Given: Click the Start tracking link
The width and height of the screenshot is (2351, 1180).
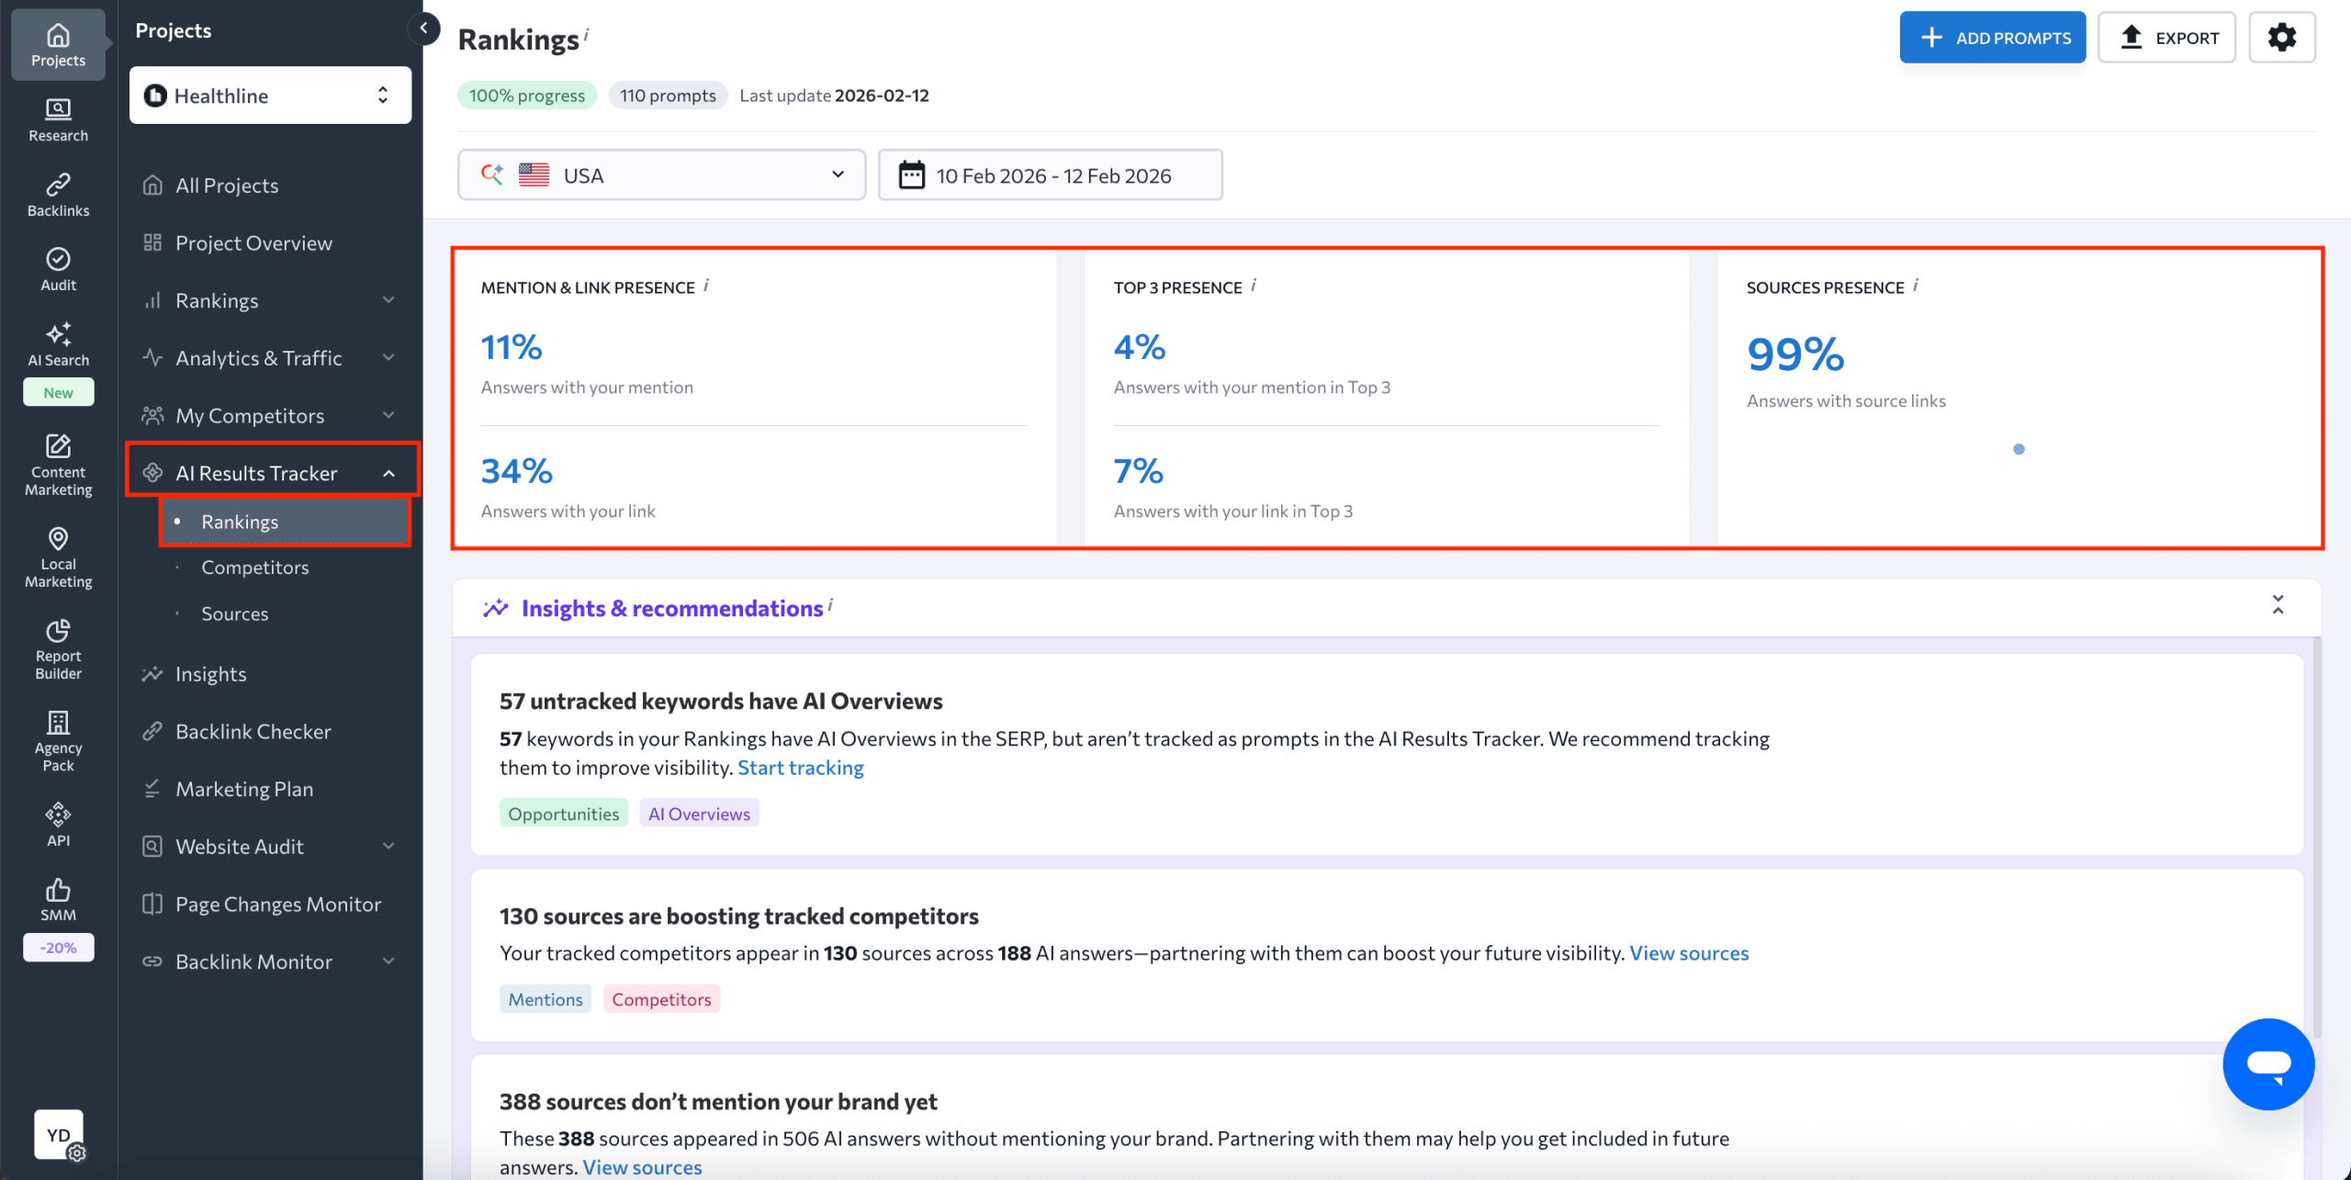Looking at the screenshot, I should tap(800, 767).
